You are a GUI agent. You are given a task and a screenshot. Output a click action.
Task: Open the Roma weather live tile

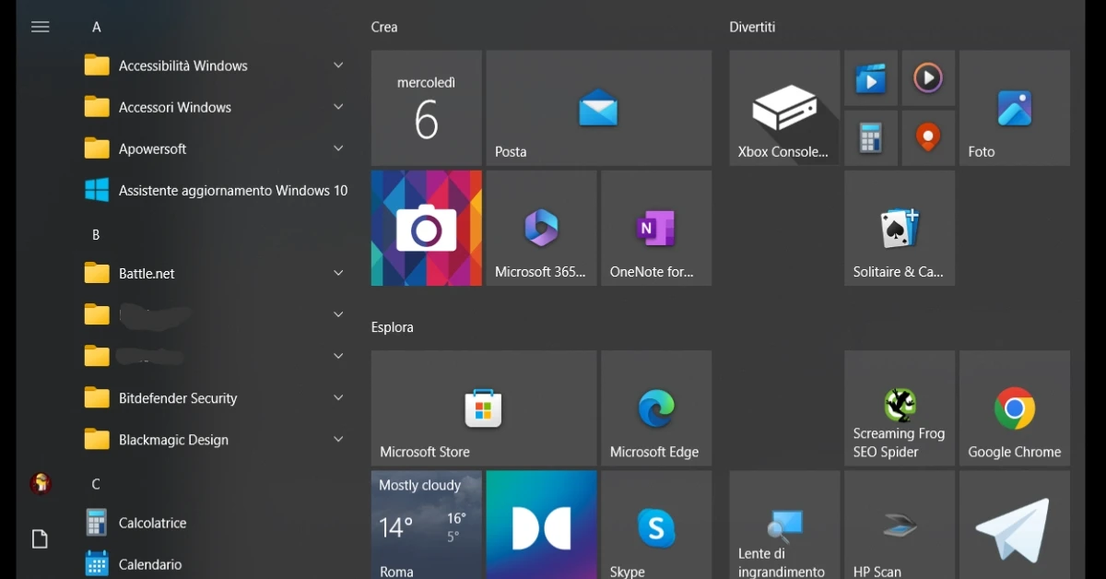(x=426, y=526)
